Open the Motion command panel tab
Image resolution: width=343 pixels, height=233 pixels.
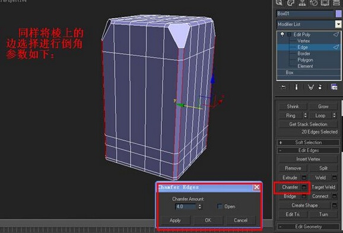[313, 3]
